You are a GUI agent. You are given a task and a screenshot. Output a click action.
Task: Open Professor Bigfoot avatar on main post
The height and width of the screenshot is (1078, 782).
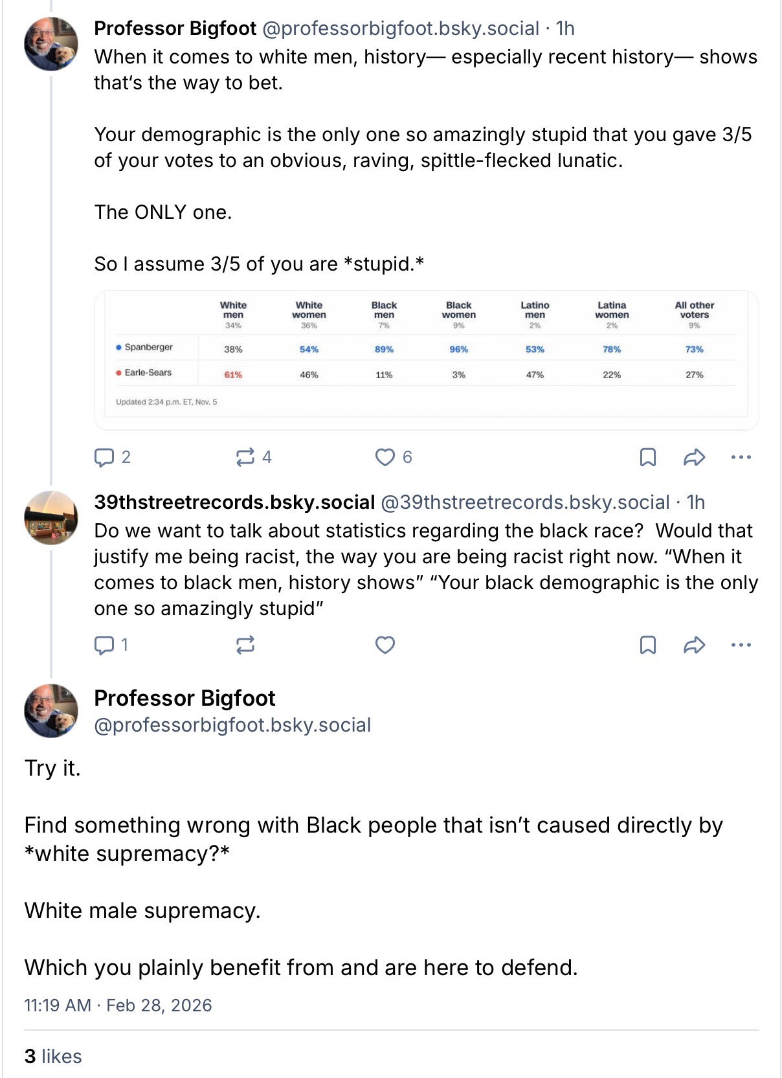point(51,711)
